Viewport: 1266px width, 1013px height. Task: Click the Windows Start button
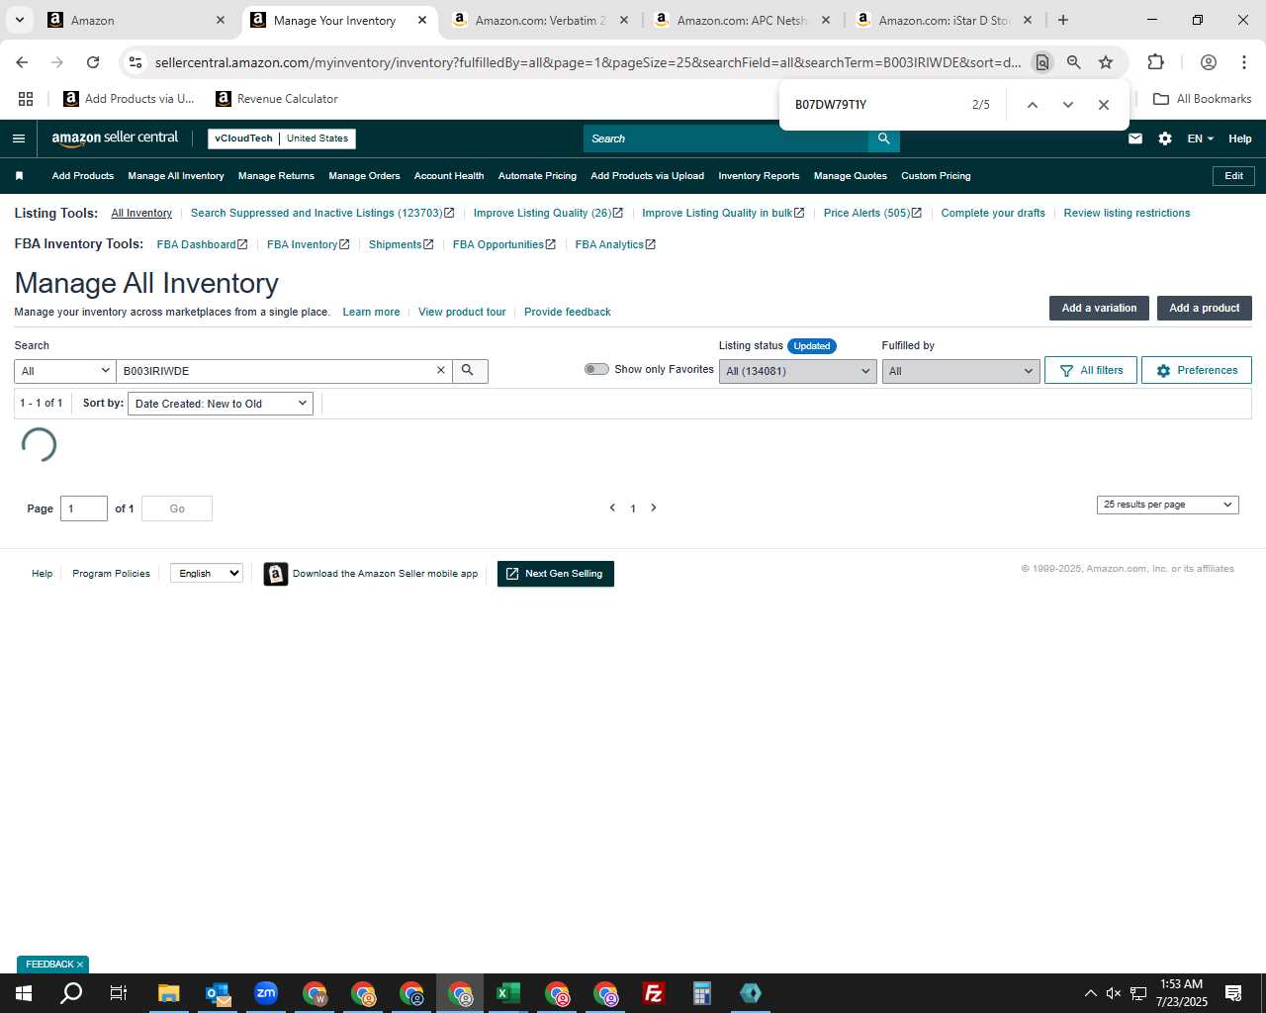24,993
